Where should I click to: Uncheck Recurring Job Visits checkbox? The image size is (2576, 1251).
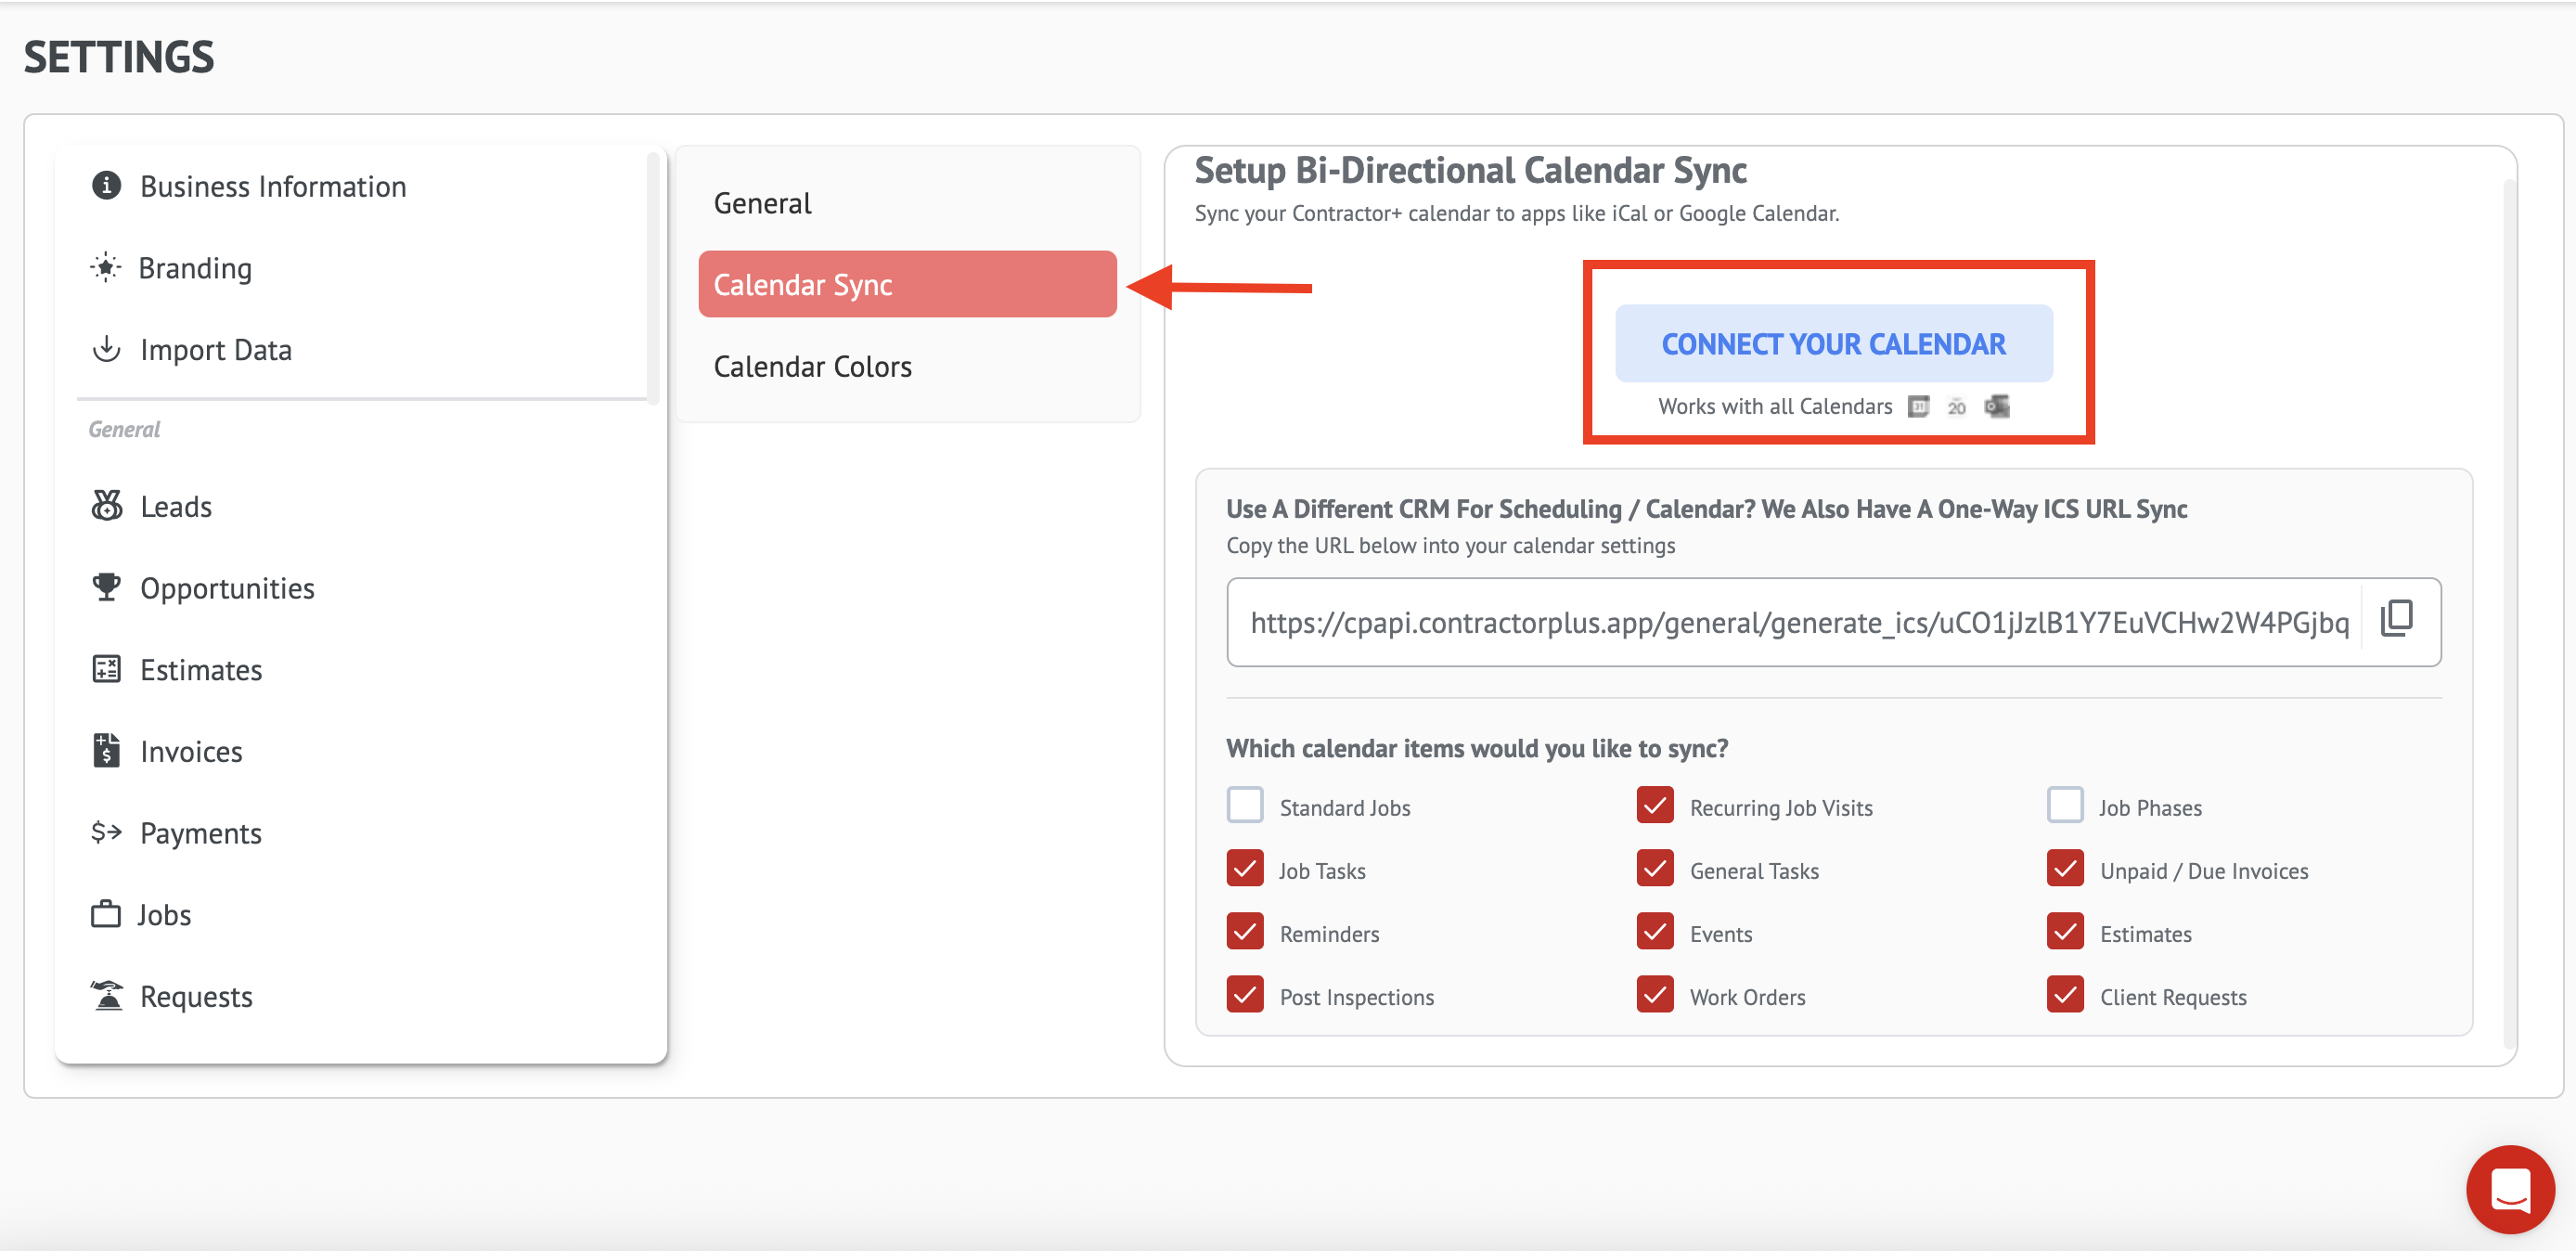(x=1655, y=806)
